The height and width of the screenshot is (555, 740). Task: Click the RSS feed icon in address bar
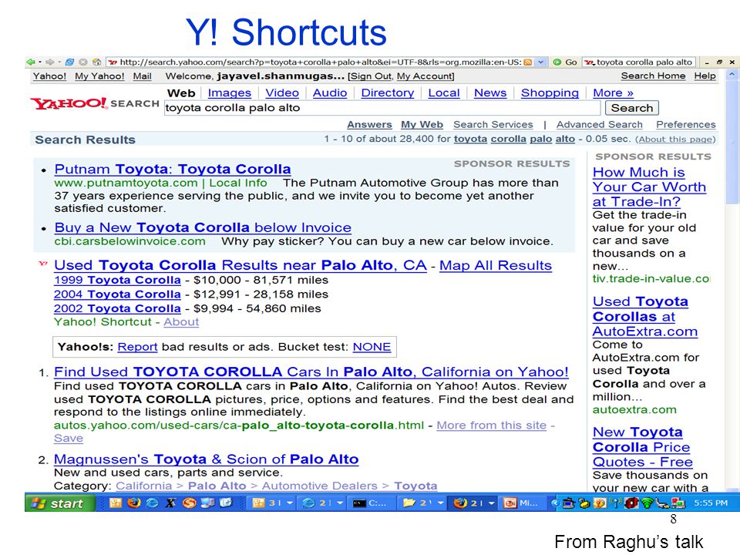528,62
